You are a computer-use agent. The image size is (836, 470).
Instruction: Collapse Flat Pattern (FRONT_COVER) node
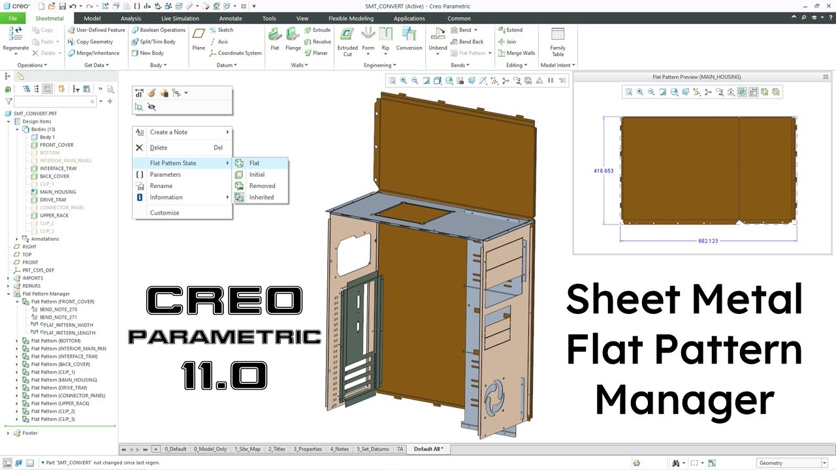tap(18, 302)
